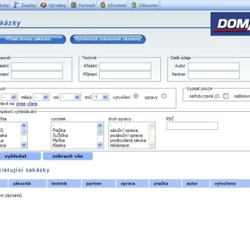Check the nePotvrzené checkbox
Viewport: 250px width, 250px height.
pyautogui.click(x=226, y=96)
